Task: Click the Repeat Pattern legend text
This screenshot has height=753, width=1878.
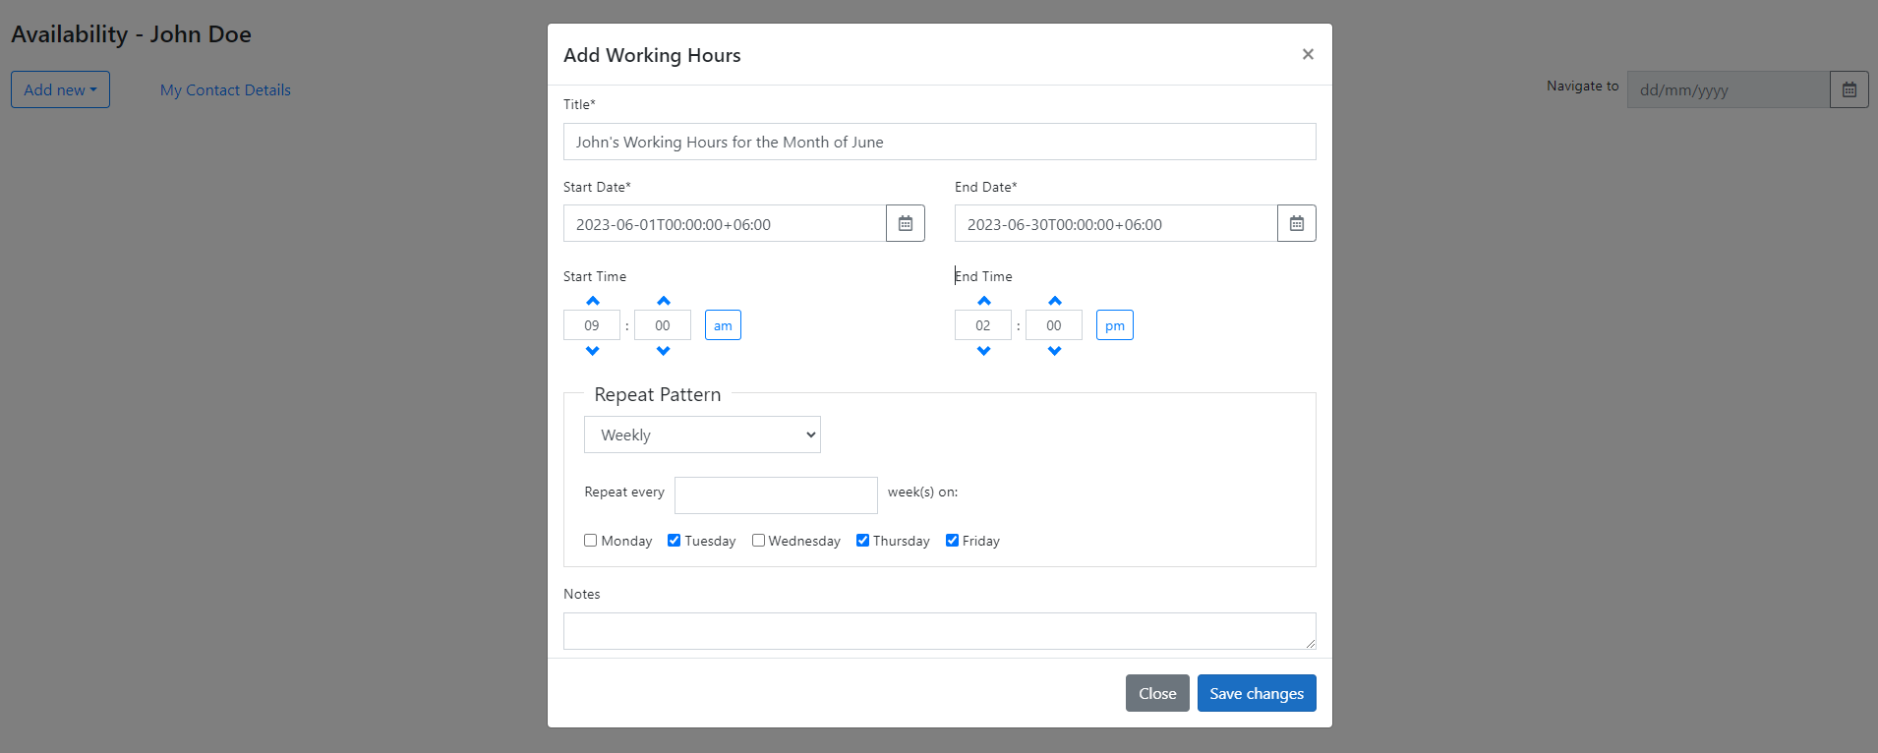Action: coord(657,394)
